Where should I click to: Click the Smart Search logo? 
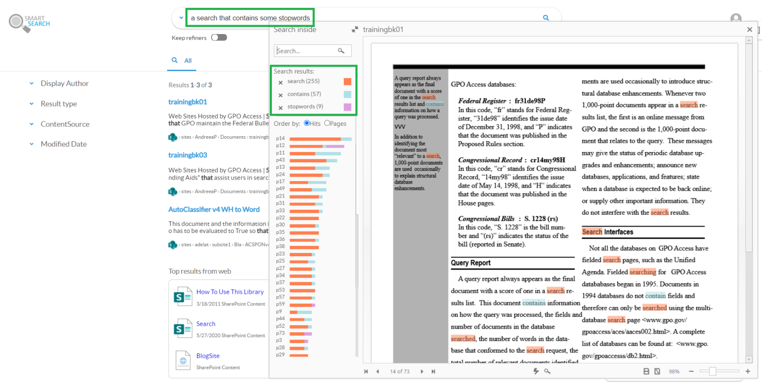(30, 22)
